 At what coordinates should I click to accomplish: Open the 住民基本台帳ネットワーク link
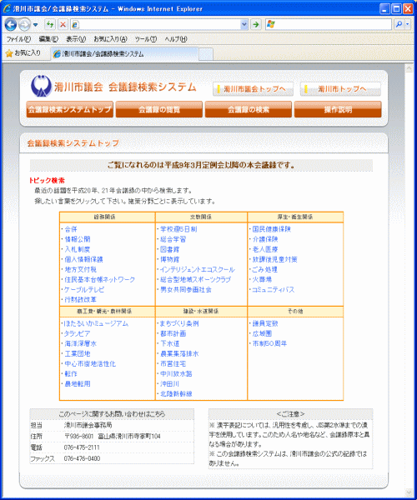[x=99, y=279]
